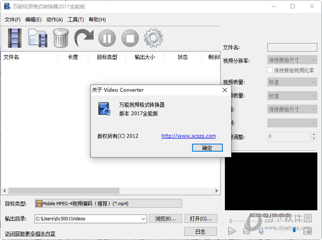Click the pause conversion toolbar button

(x=107, y=38)
